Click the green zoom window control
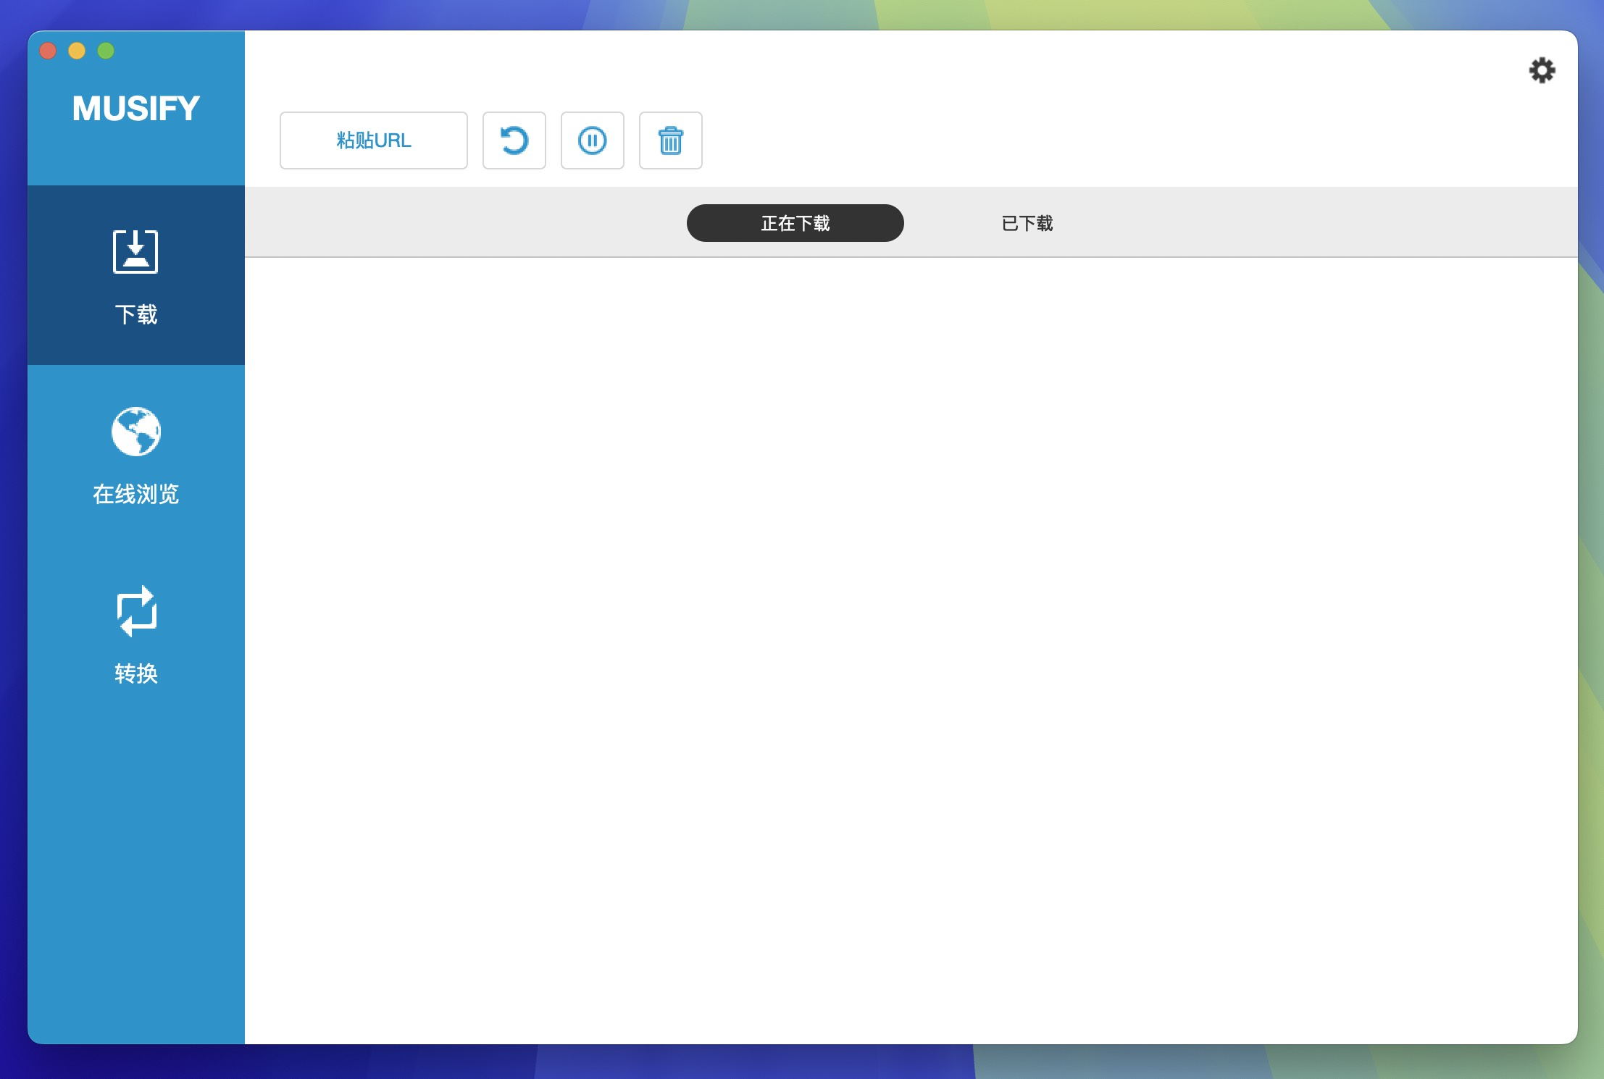Viewport: 1604px width, 1079px height. click(x=106, y=50)
